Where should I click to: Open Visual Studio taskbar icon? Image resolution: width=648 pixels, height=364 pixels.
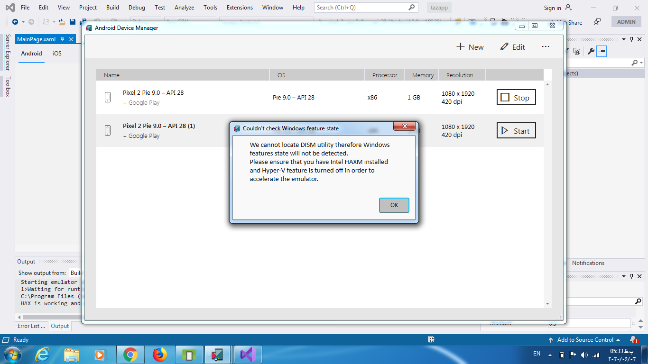pos(248,355)
